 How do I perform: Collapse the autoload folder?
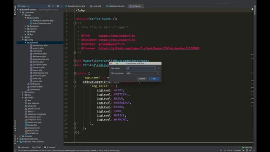coord(25,43)
